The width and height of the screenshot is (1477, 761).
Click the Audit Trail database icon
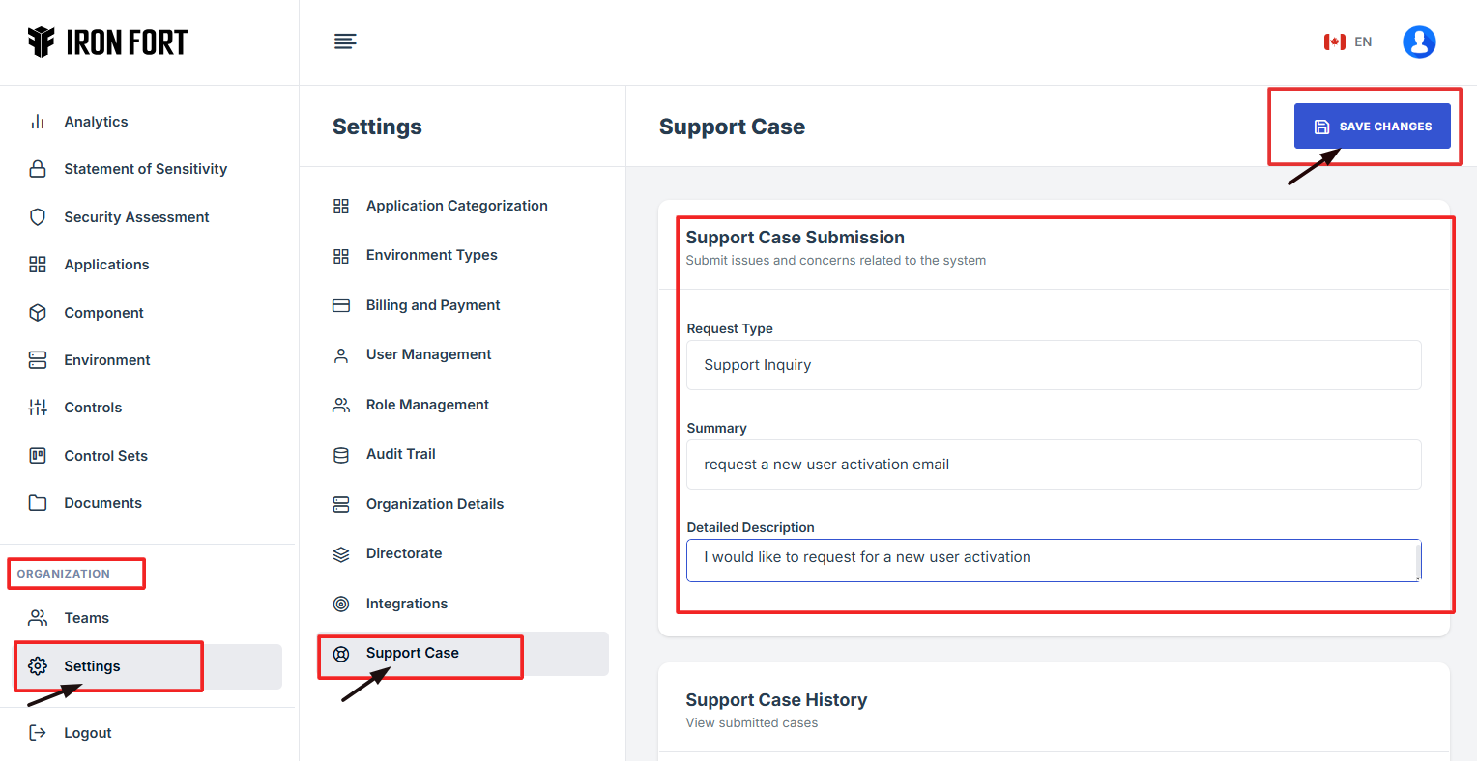click(x=341, y=455)
